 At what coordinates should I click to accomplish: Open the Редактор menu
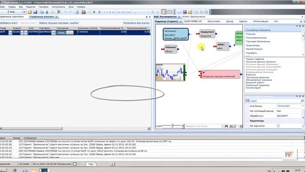(x=30, y=7)
